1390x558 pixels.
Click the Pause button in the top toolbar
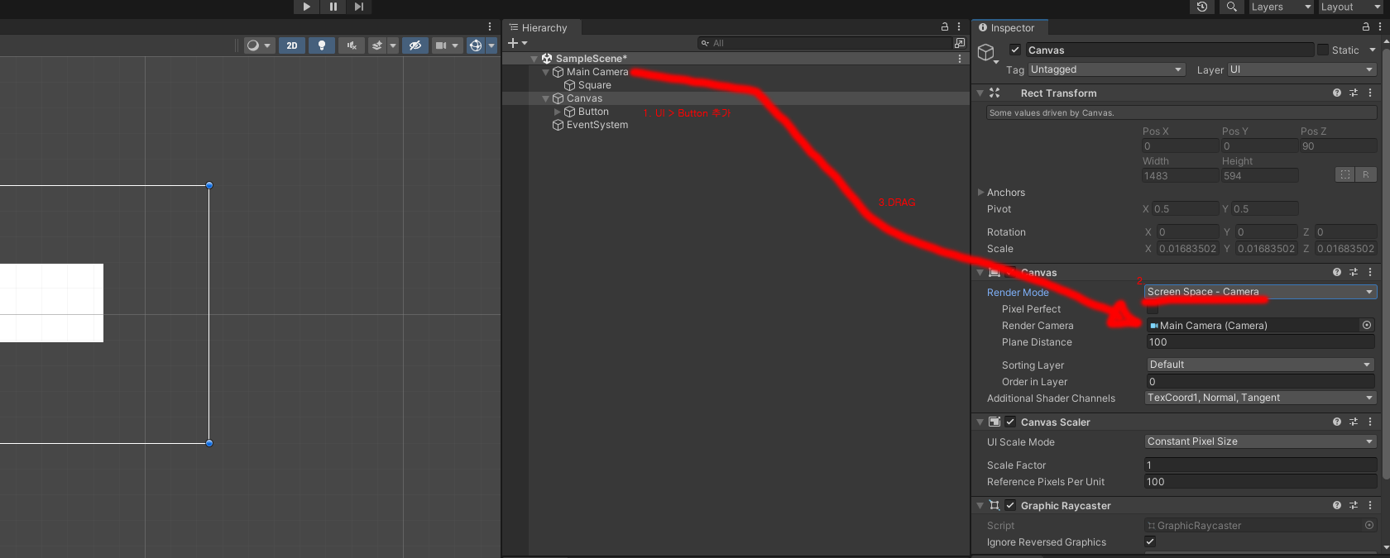point(333,7)
